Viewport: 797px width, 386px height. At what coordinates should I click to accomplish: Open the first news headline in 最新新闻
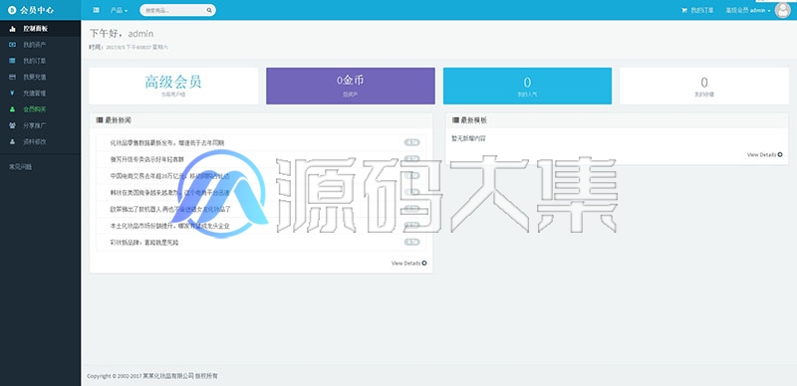(x=167, y=142)
